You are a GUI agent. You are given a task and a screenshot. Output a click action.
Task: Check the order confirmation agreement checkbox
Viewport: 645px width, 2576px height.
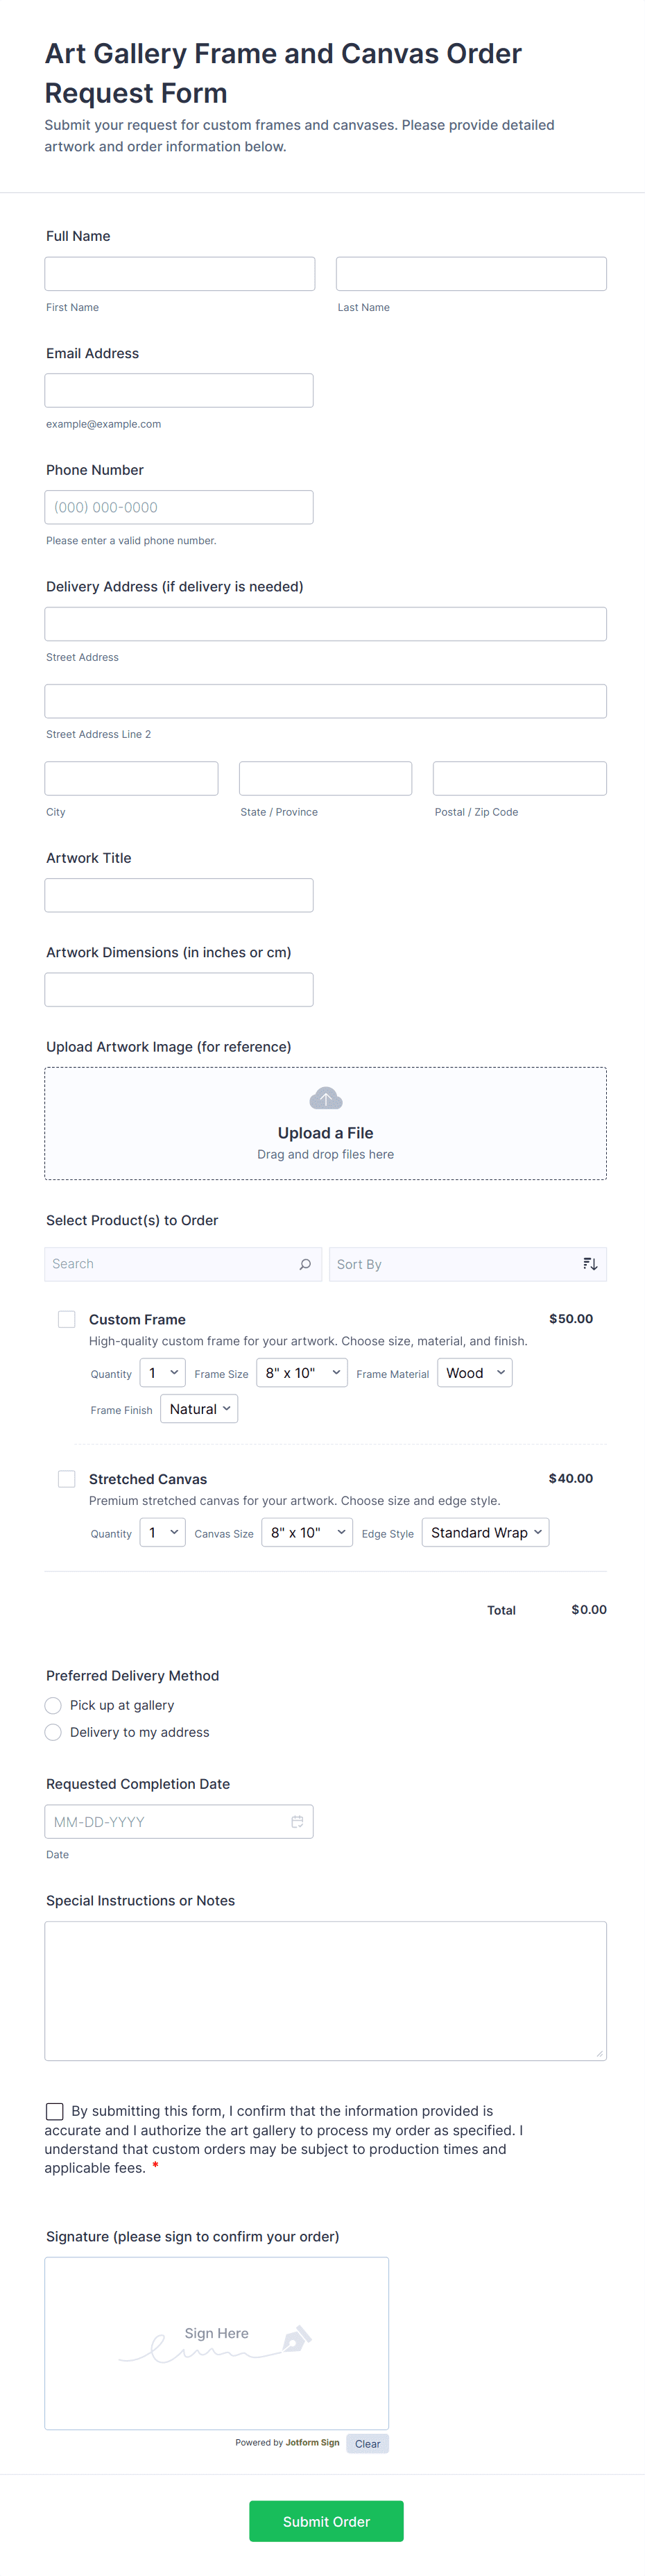55,2111
